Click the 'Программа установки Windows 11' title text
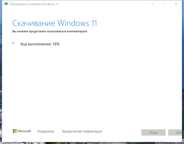Viewport: 184px width, 144px height. (x=34, y=4)
